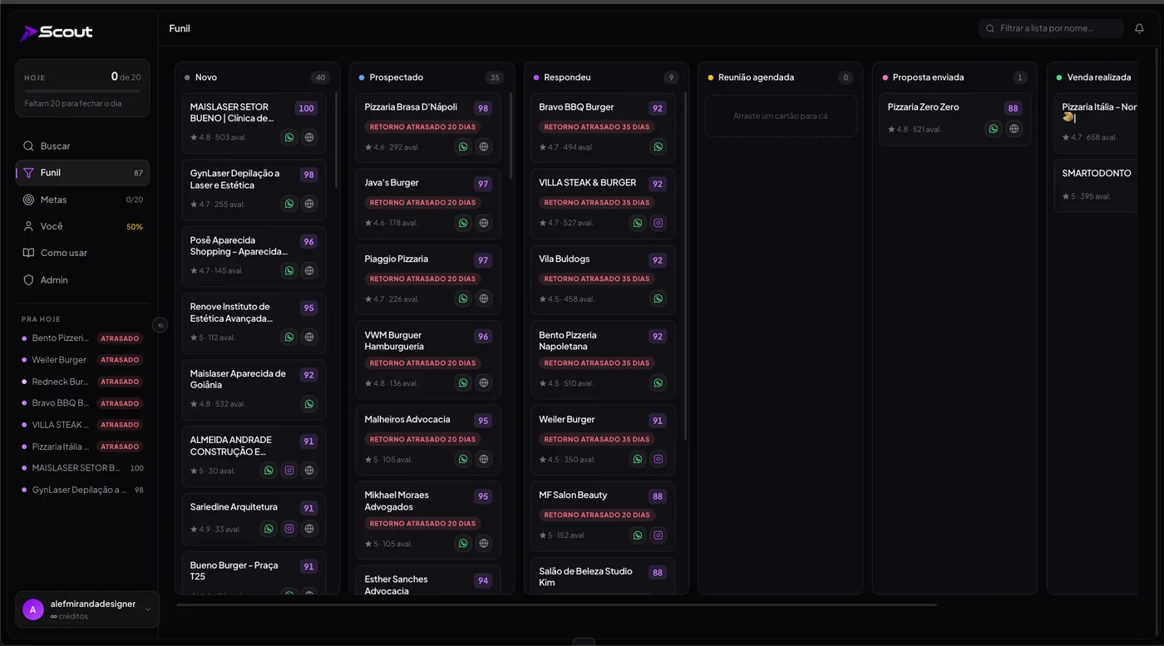Open Instagram icon on VILLA STEAK & BURGER card
1164x646 pixels.
pyautogui.click(x=658, y=223)
